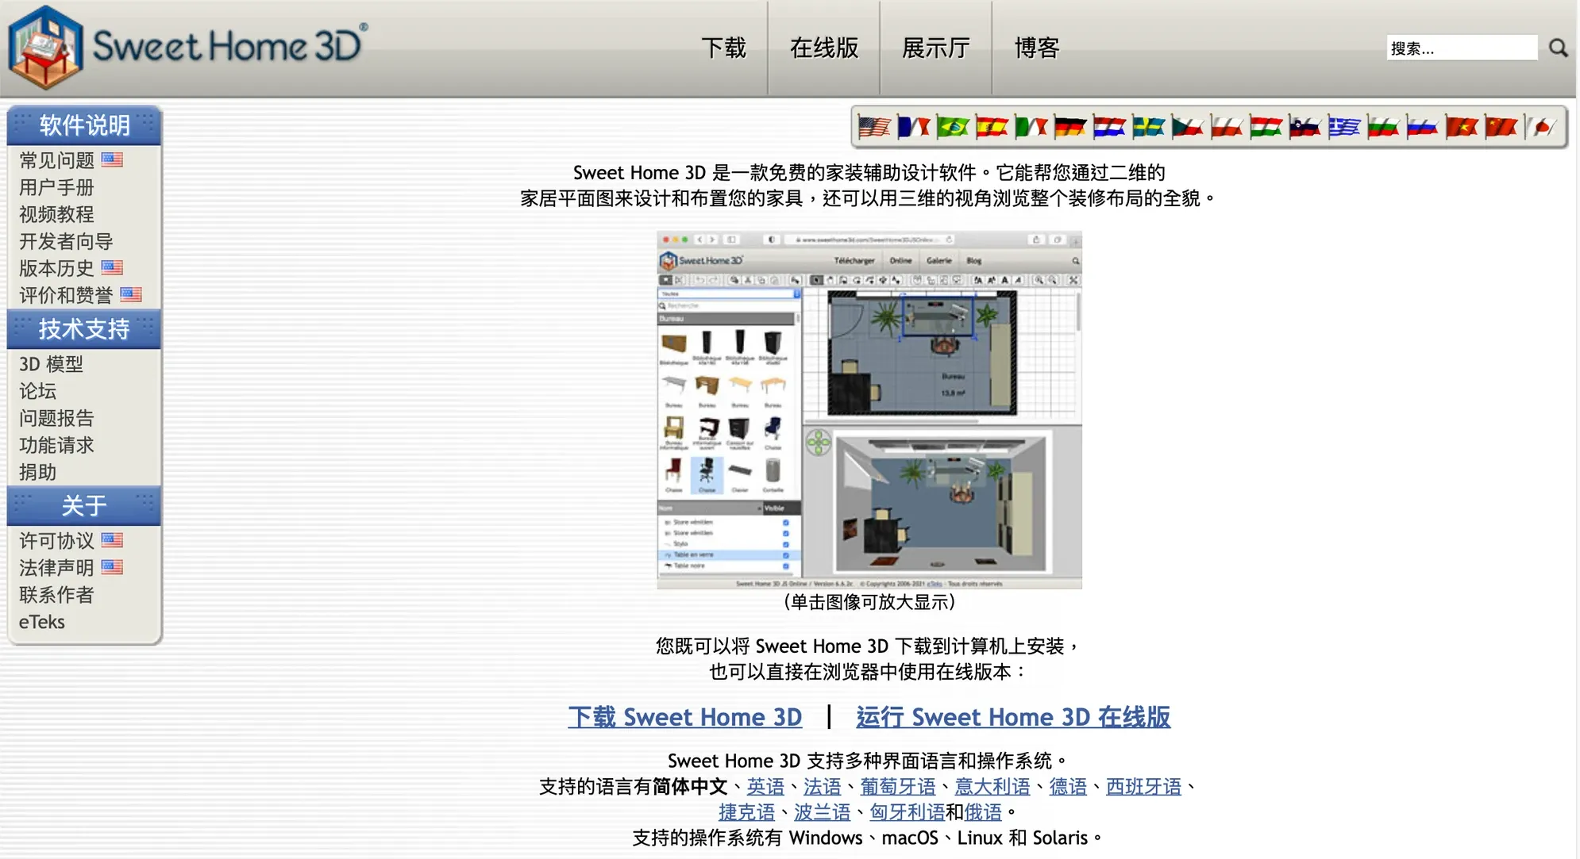Open the 版本历史 sidebar link

(56, 268)
